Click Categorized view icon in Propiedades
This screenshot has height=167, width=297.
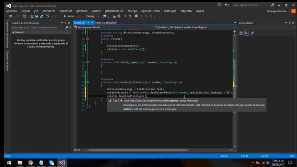point(241,33)
